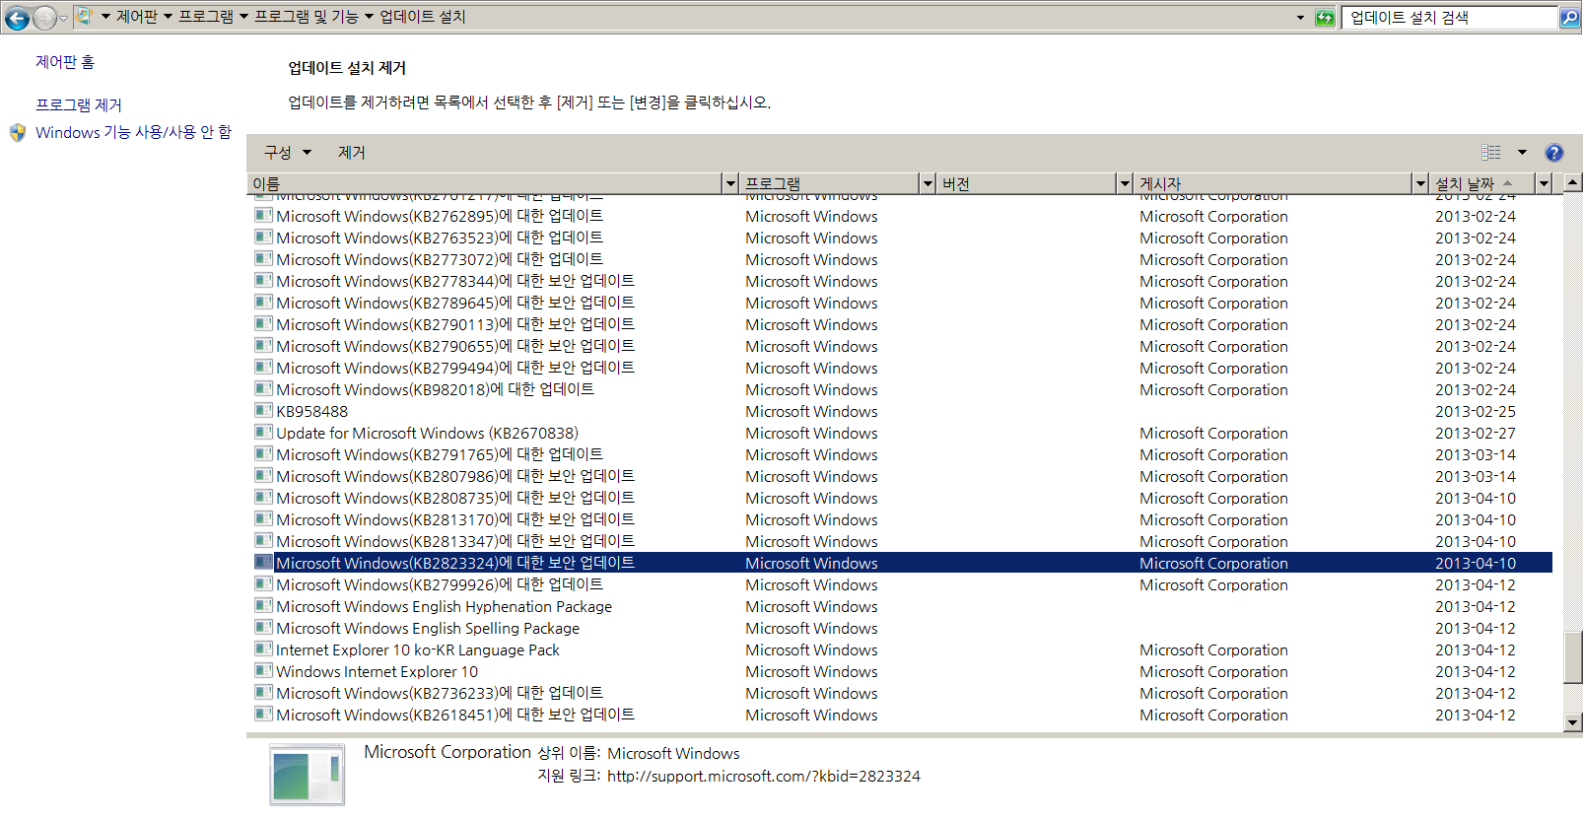Click the icon of the KB2618451 security update
Image resolution: width=1583 pixels, height=819 pixels.
[263, 715]
